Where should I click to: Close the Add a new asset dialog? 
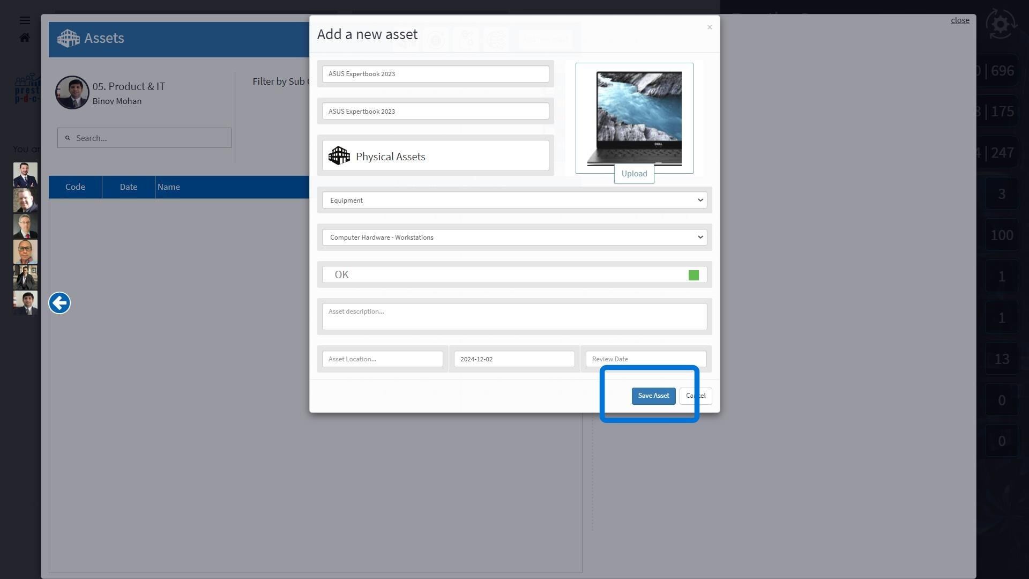click(709, 27)
